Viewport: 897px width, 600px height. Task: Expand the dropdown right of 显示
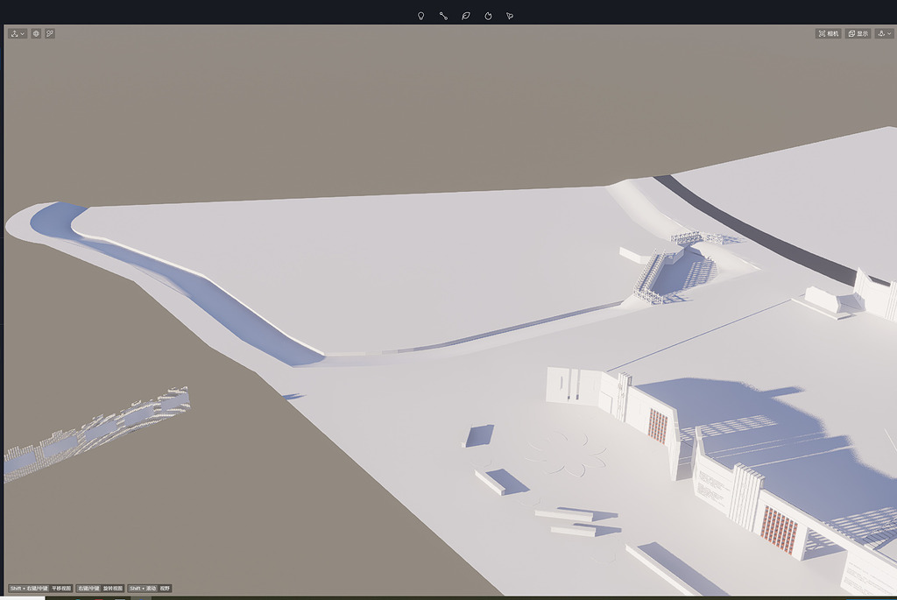(884, 33)
